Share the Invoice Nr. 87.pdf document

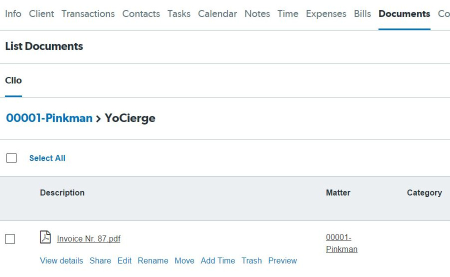click(100, 260)
